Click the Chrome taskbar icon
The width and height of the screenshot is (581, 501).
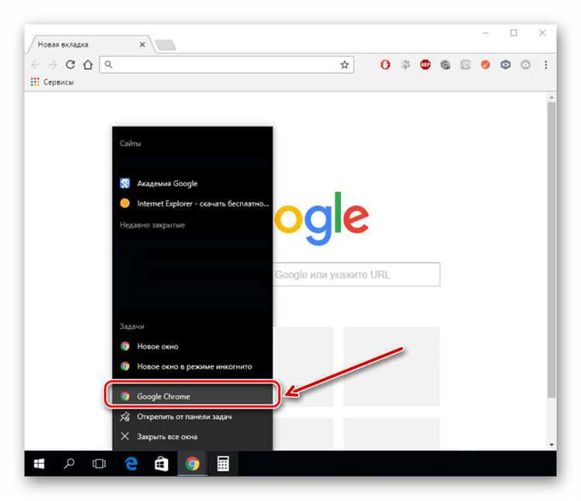tap(192, 464)
